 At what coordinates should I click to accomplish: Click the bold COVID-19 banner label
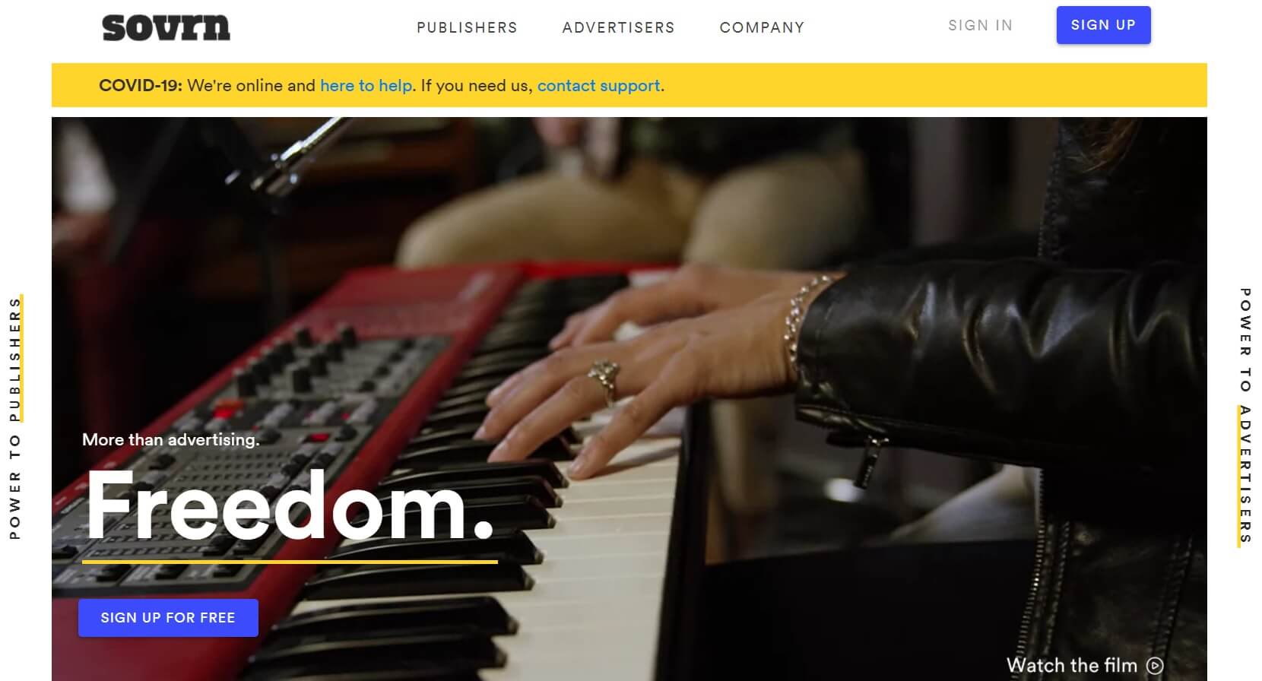tap(141, 86)
